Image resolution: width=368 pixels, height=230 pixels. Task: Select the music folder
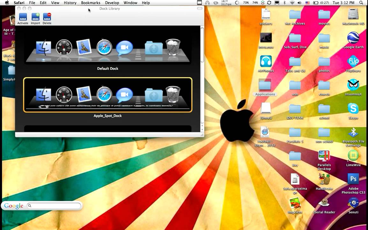pyautogui.click(x=324, y=38)
